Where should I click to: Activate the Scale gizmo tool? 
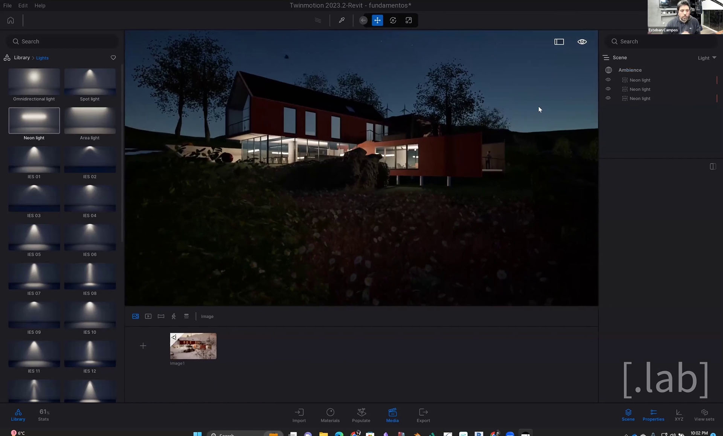409,20
